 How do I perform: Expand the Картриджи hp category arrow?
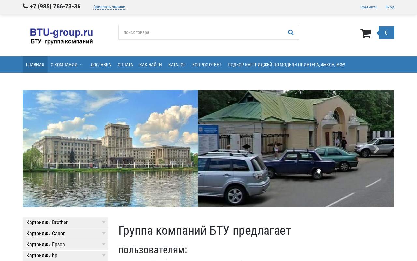104,256
